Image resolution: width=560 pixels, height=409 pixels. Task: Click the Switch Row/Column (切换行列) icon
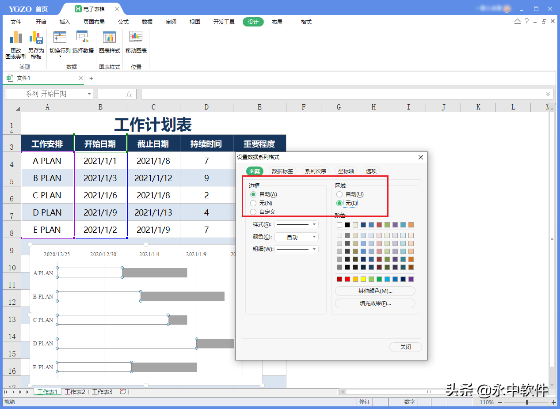[x=60, y=44]
